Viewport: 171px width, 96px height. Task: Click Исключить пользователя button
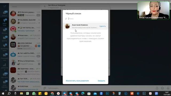(77, 81)
